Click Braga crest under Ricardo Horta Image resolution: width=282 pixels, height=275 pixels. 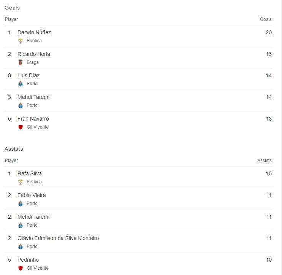click(21, 62)
